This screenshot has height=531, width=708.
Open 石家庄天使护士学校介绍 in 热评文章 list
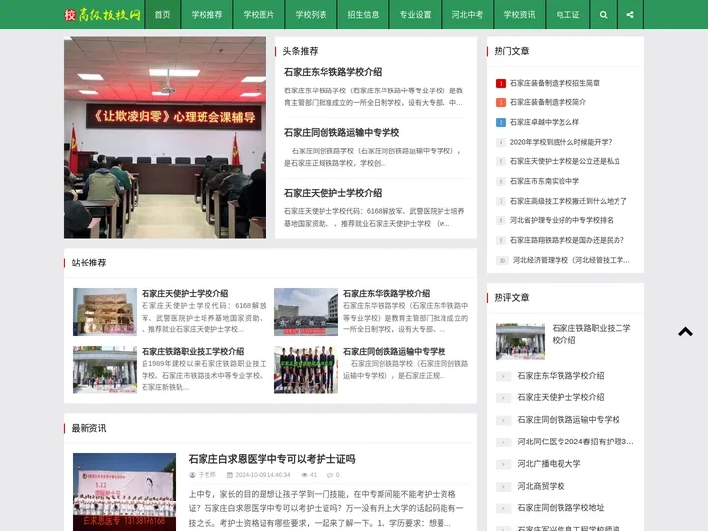[x=560, y=398]
